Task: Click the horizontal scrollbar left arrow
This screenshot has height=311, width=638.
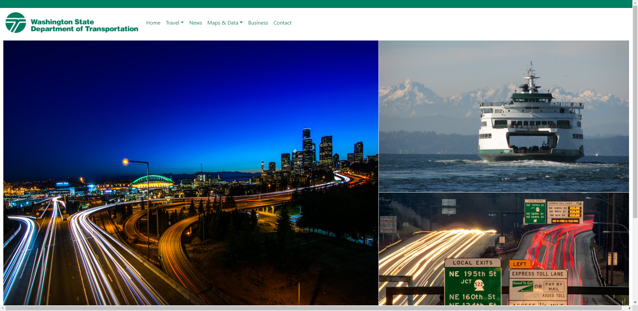Action: 3,308
